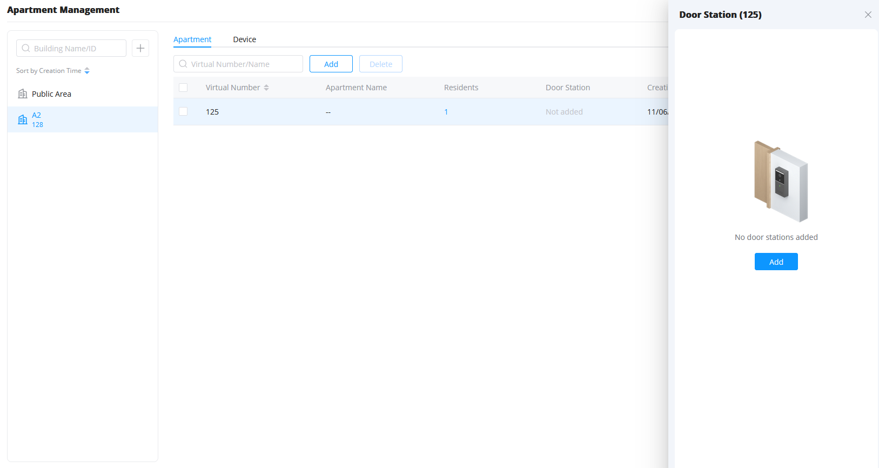Click the Delete button

381,64
